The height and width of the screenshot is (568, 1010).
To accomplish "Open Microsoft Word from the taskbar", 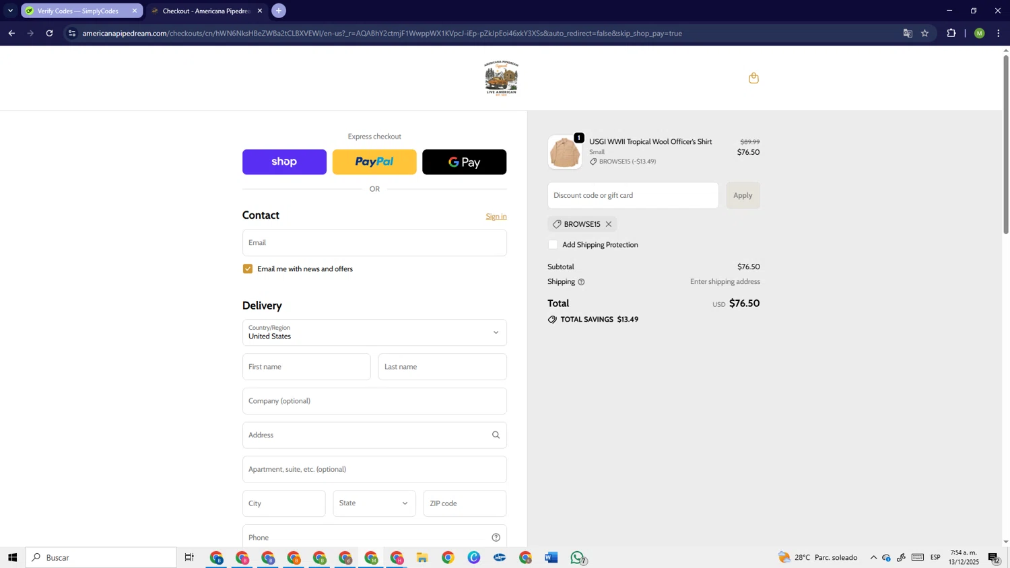I will point(551,557).
